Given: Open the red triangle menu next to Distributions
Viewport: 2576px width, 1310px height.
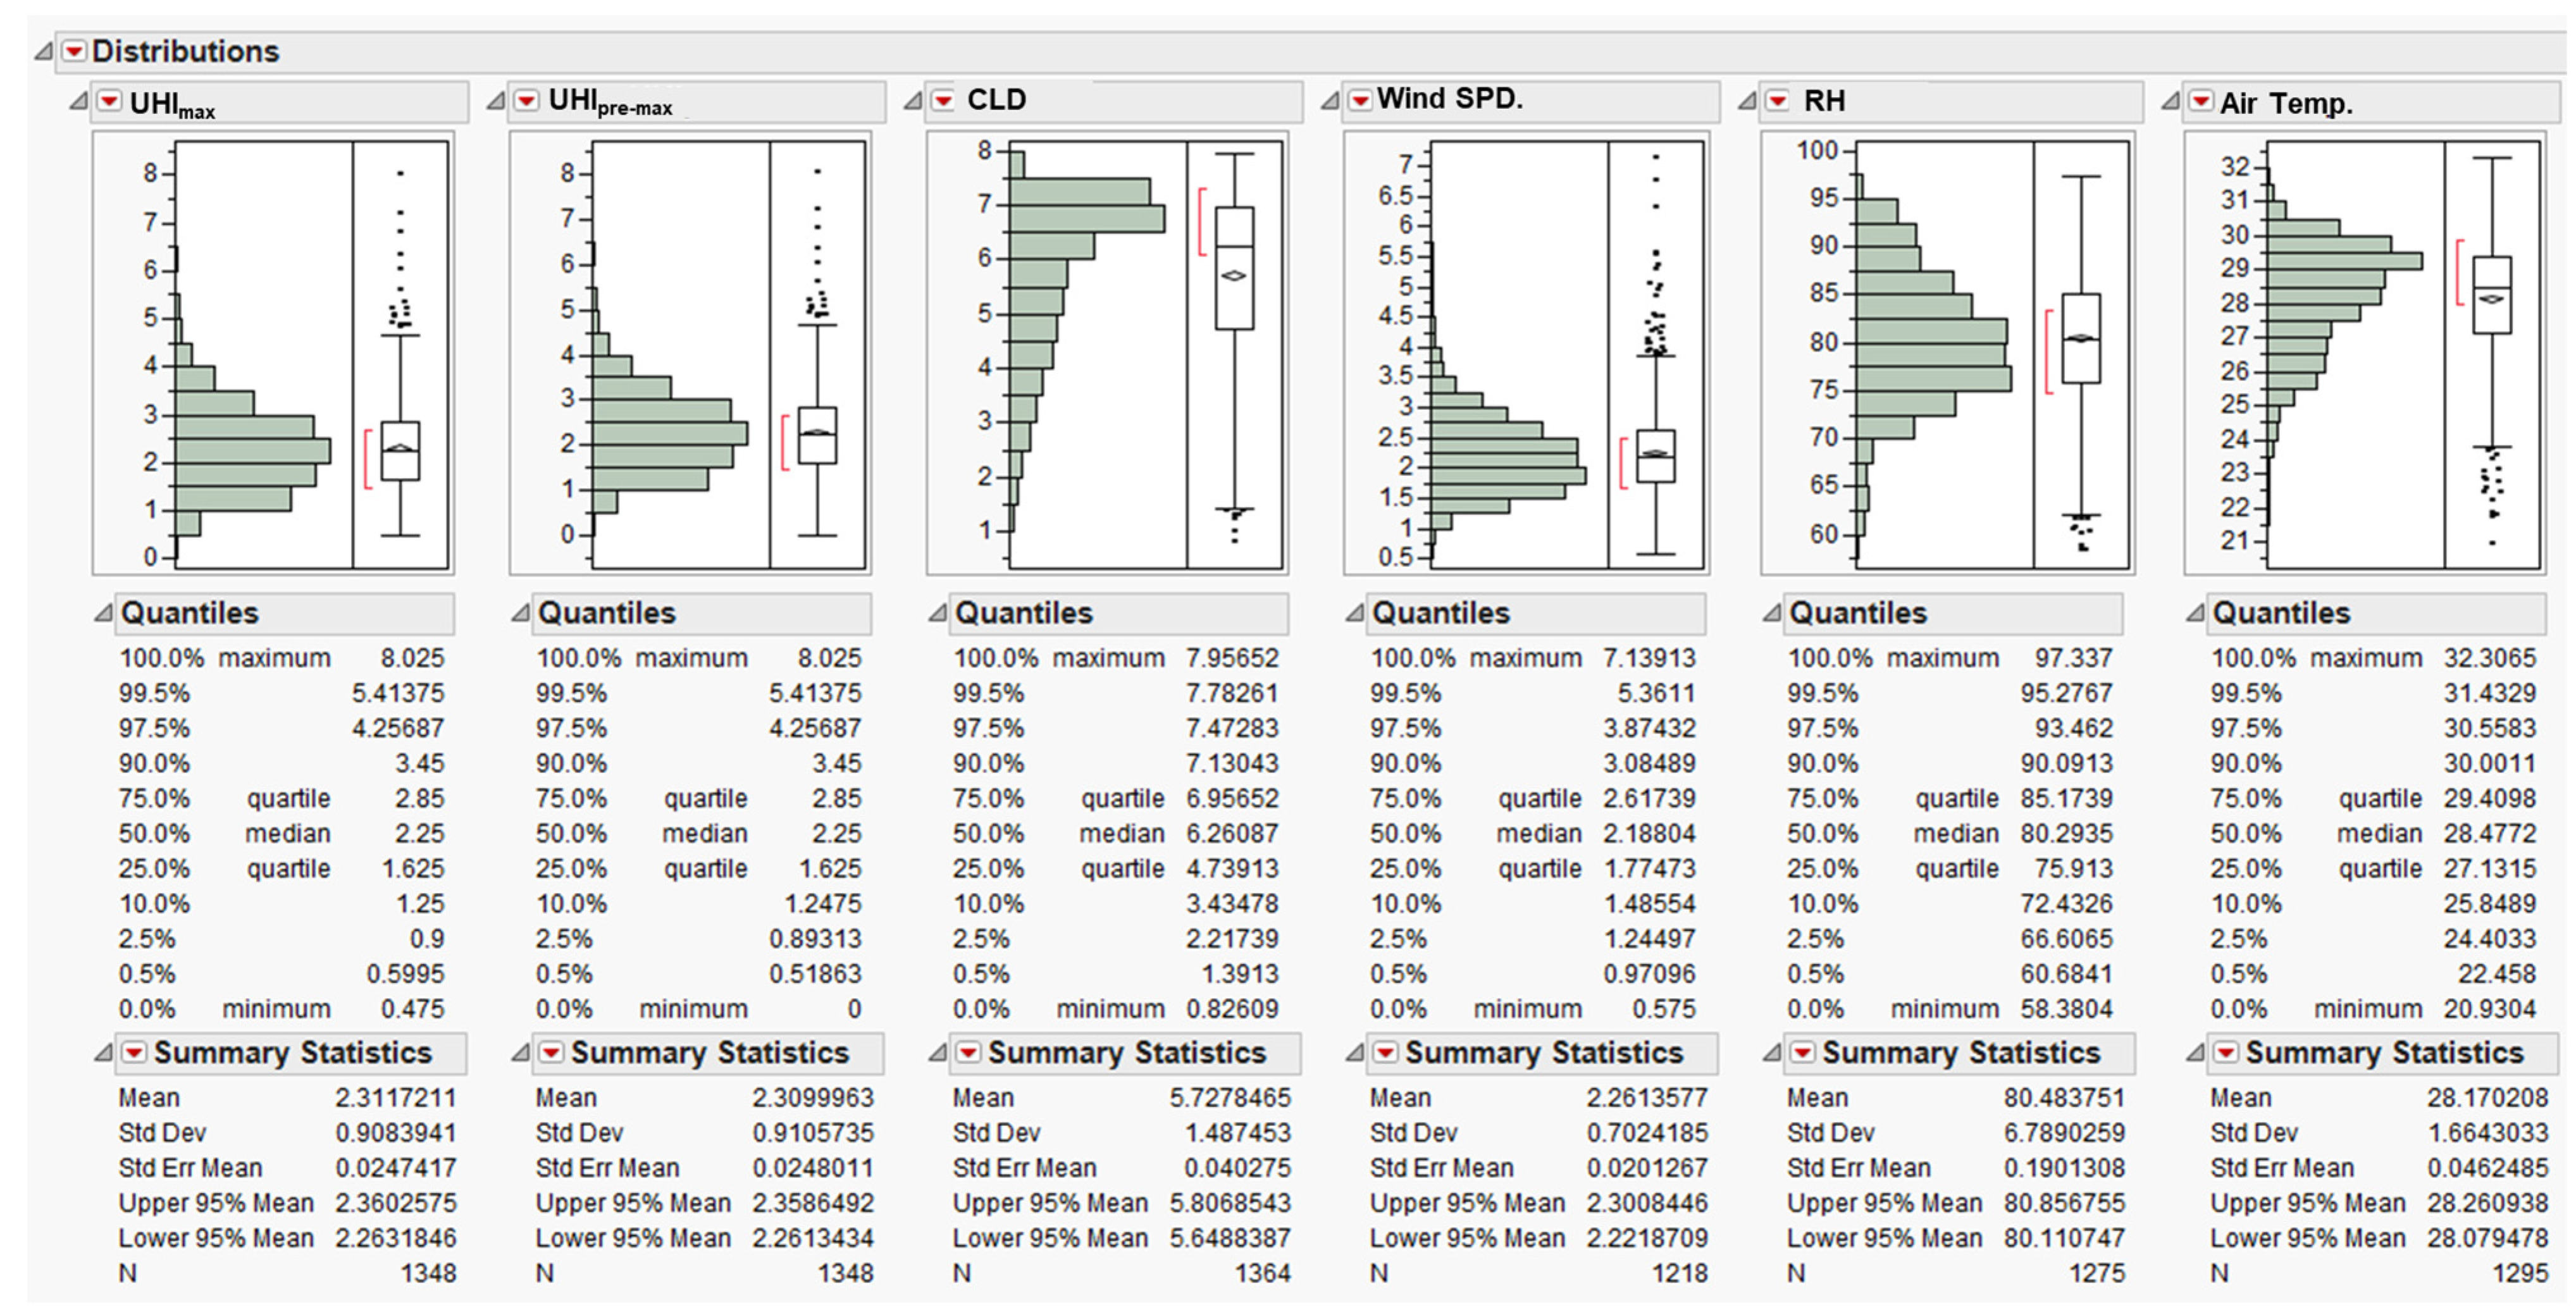Looking at the screenshot, I should point(75,51).
